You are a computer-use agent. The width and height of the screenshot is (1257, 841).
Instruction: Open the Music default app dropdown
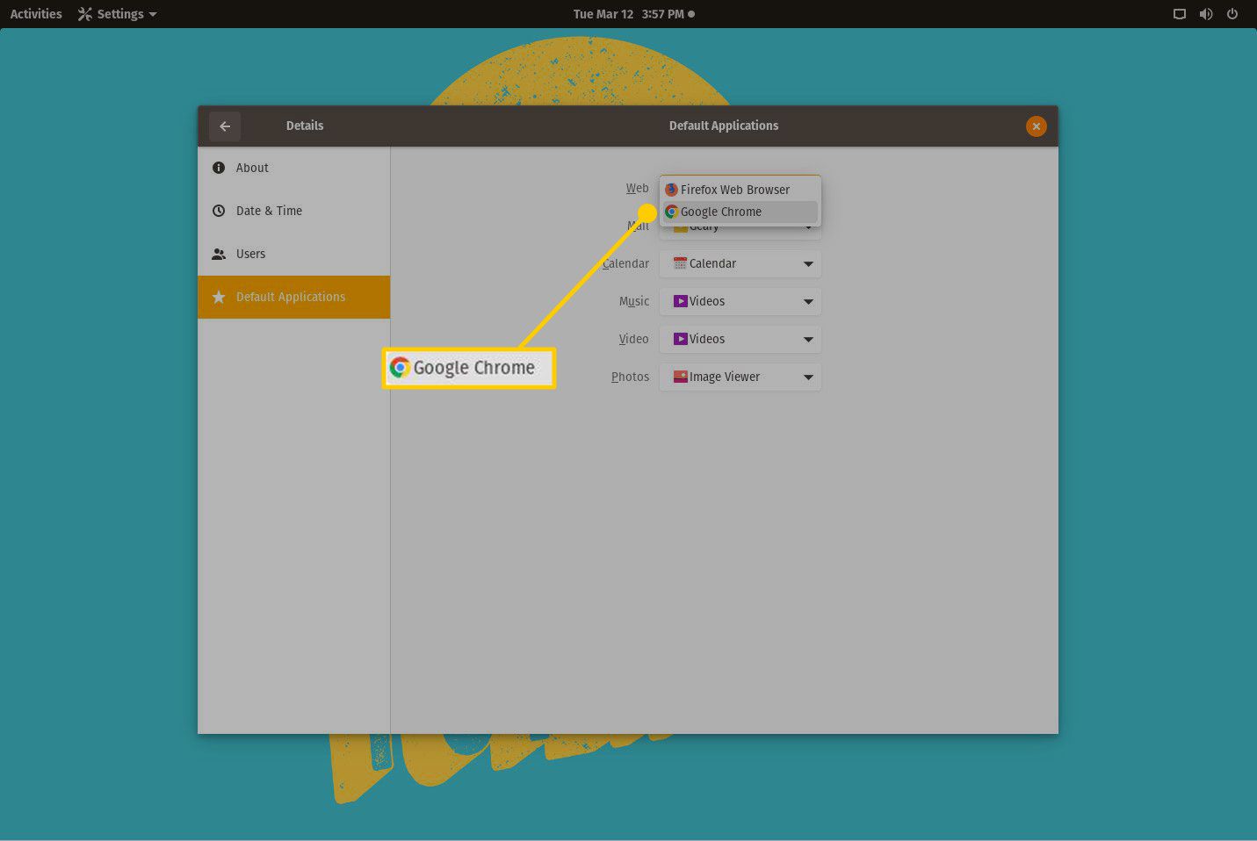point(740,301)
